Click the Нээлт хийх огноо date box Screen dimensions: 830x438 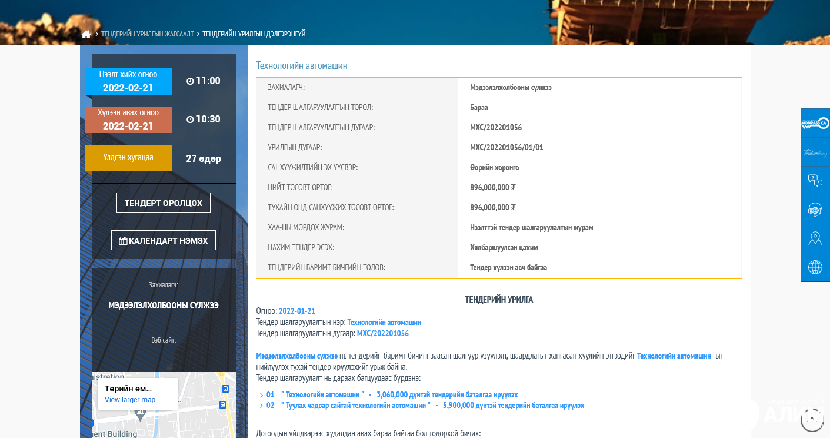[128, 81]
